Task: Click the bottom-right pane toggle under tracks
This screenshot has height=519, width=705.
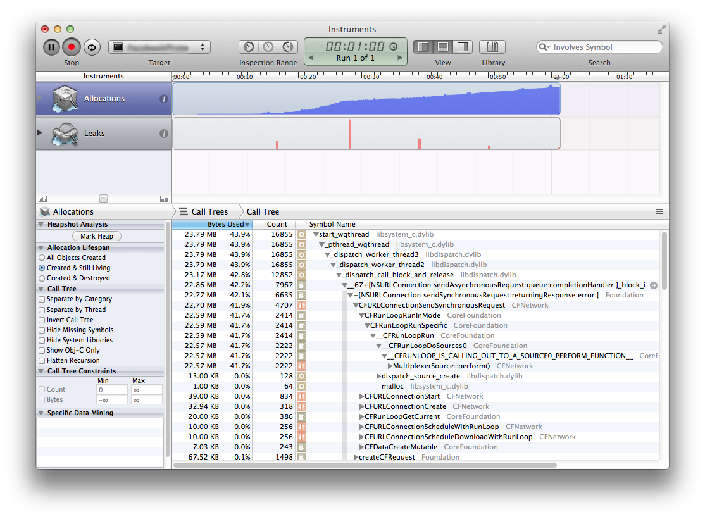Action: click(x=164, y=199)
